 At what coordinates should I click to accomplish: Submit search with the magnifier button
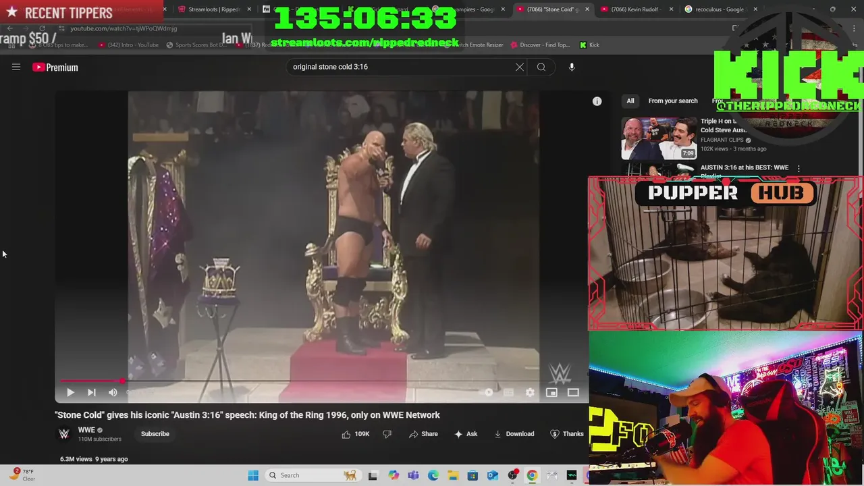(x=541, y=67)
